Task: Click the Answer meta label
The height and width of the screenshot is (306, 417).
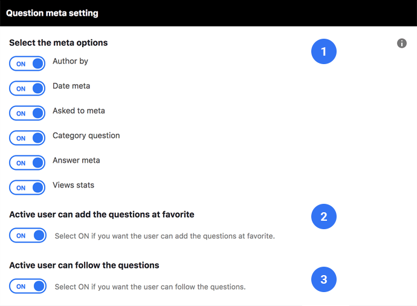Action: click(76, 160)
